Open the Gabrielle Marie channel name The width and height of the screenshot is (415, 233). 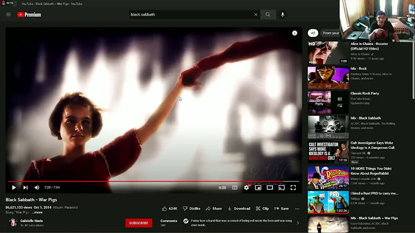[32, 220]
